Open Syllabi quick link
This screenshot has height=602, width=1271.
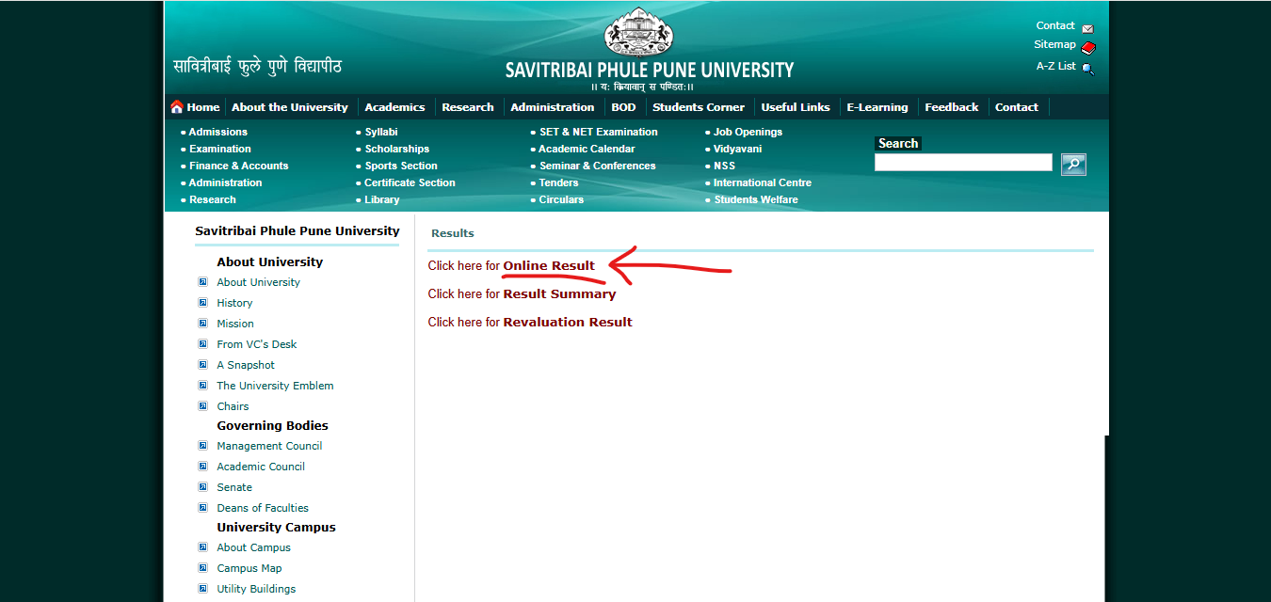[381, 132]
